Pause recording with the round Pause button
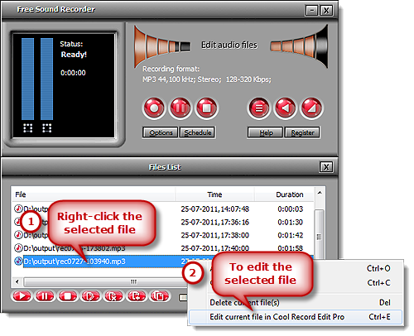Image resolution: width=414 pixels, height=336 pixels. [181, 108]
